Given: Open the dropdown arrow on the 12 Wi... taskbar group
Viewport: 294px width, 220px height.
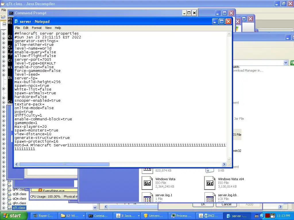Looking at the screenshot, I should pos(84,216).
